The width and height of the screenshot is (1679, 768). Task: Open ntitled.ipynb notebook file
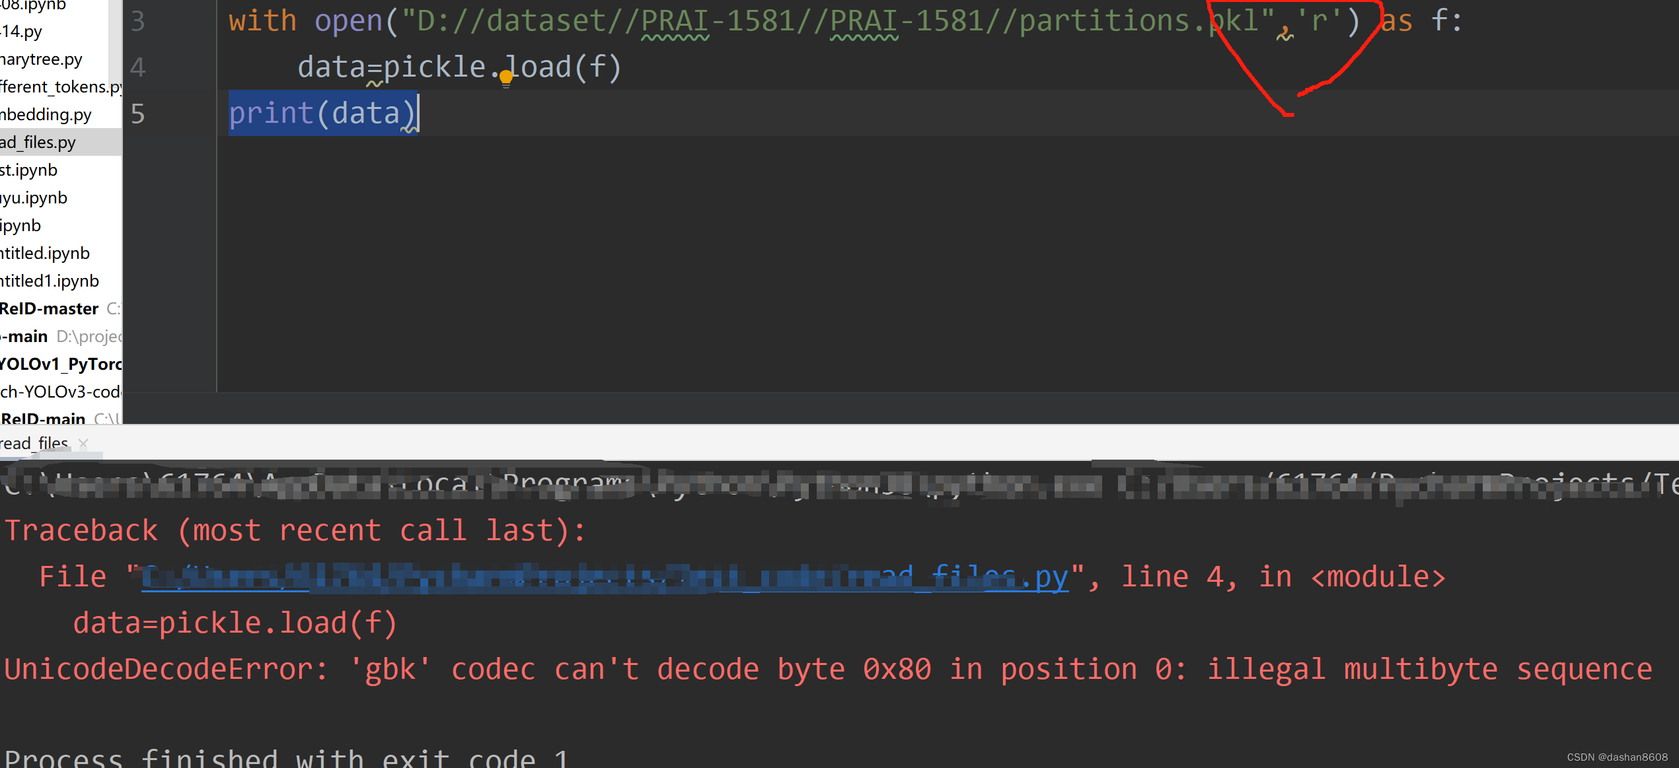coord(45,254)
